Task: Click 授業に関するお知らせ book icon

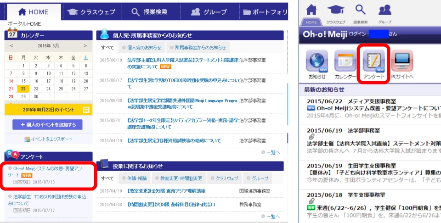Action: 104,164
